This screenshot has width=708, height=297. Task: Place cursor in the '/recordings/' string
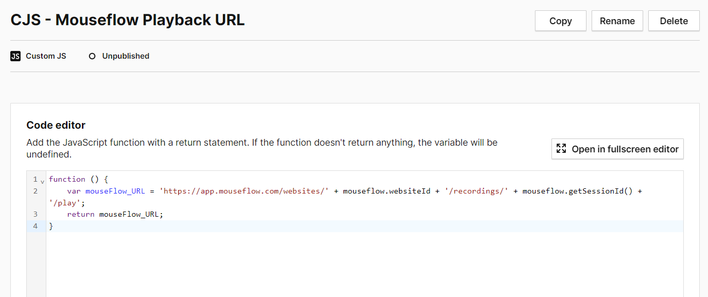[x=476, y=191]
